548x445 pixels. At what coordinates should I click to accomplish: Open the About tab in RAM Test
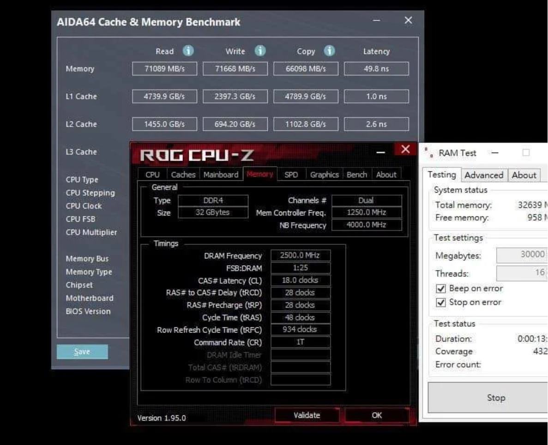[524, 175]
